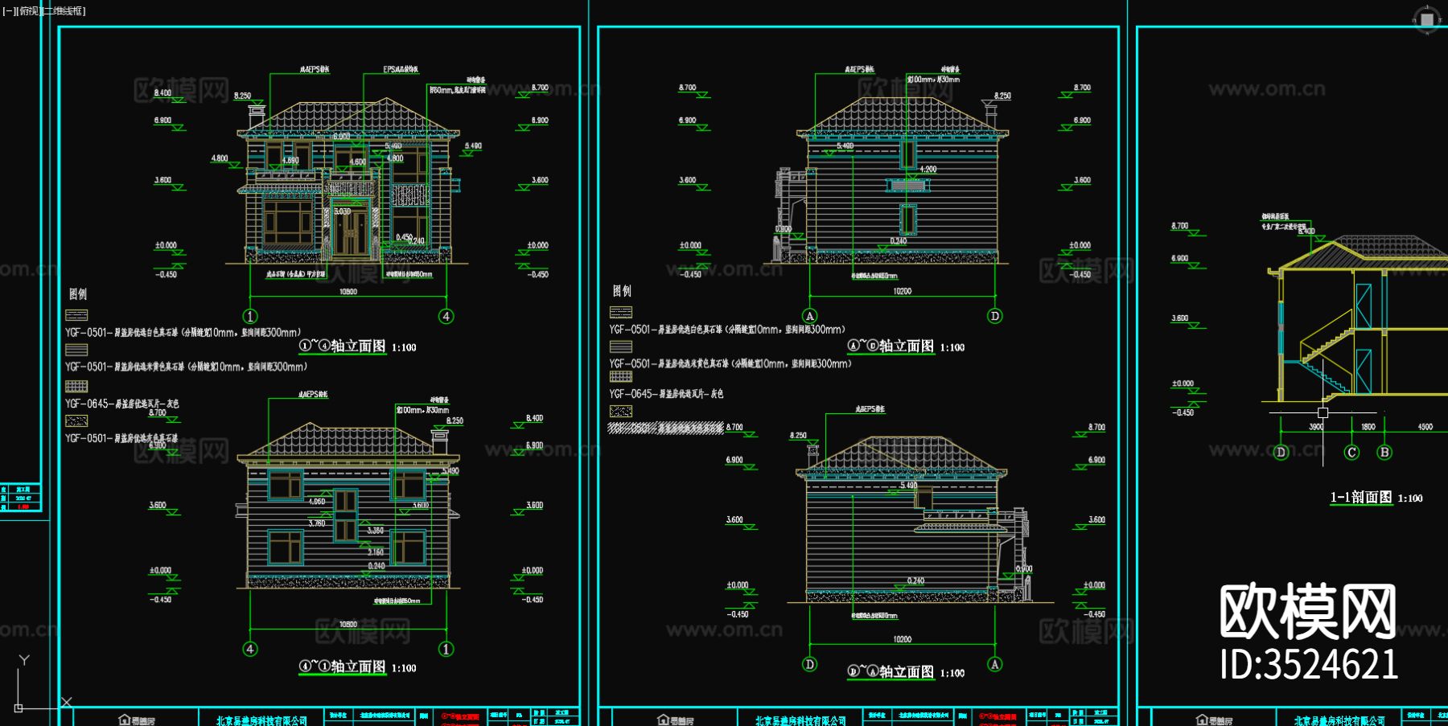Select axis bubble ① under the front elevation
This screenshot has width=1448, height=726.
tap(250, 317)
